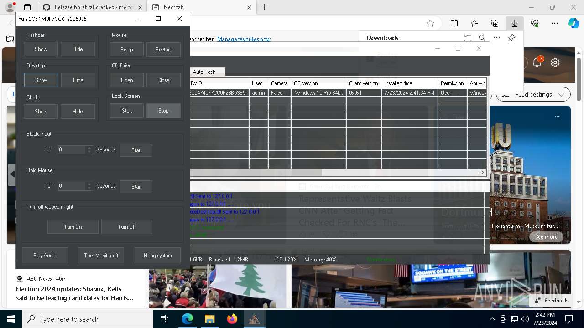Click Manage favorites now link
The width and height of the screenshot is (584, 328).
point(244,39)
